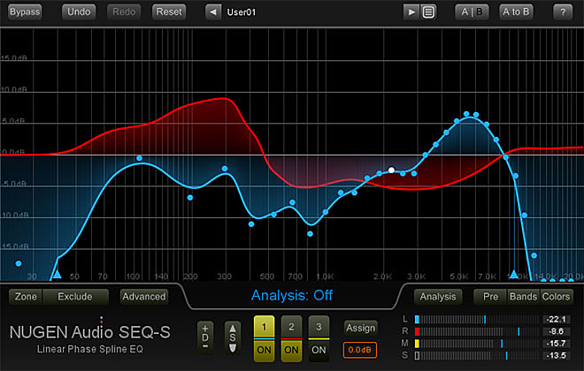Open the Colors button
This screenshot has width=584, height=371.
point(556,297)
